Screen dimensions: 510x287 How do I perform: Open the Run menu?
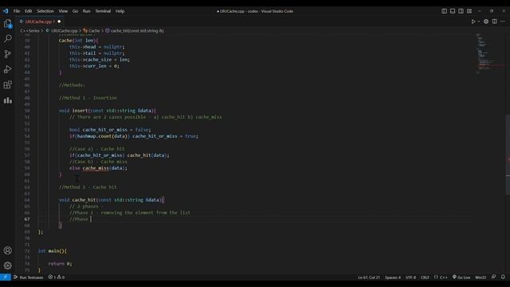87,11
